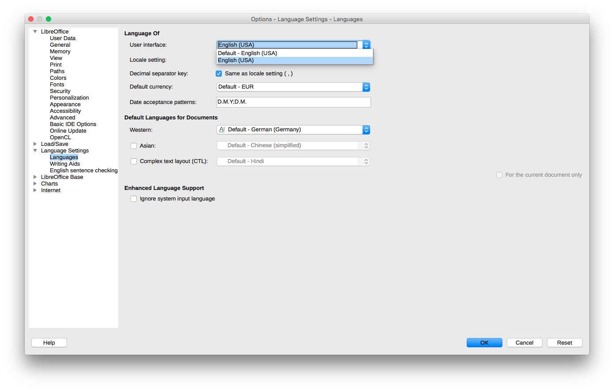Open the Help button
614x390 pixels.
tap(49, 343)
